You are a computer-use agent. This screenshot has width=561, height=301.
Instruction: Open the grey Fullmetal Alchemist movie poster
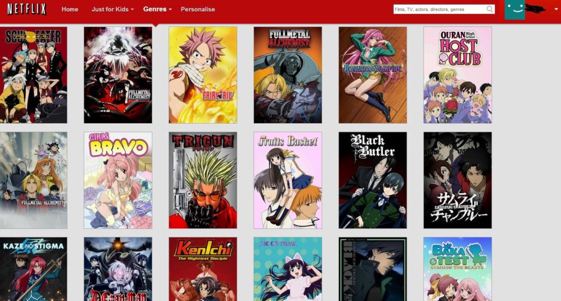tap(33, 180)
